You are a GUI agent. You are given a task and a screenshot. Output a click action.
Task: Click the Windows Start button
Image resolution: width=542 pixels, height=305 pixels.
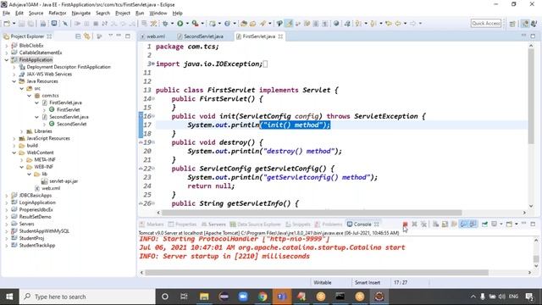[9, 297]
